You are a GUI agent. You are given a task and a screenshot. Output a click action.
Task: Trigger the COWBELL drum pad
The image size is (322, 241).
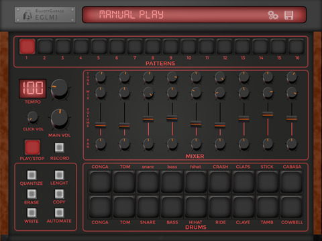292,207
